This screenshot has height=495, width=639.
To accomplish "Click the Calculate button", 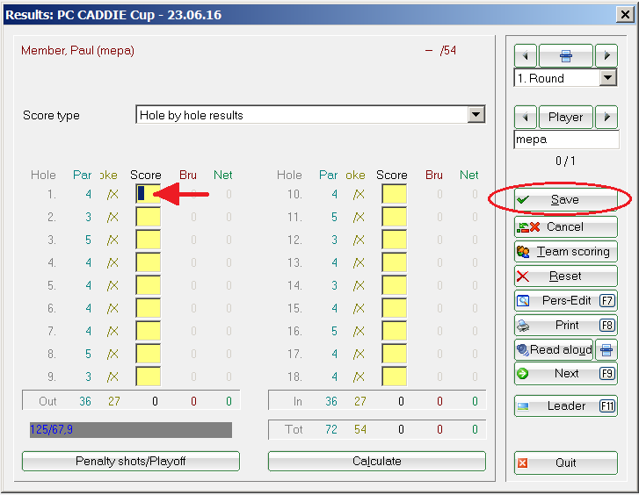I will (x=377, y=462).
